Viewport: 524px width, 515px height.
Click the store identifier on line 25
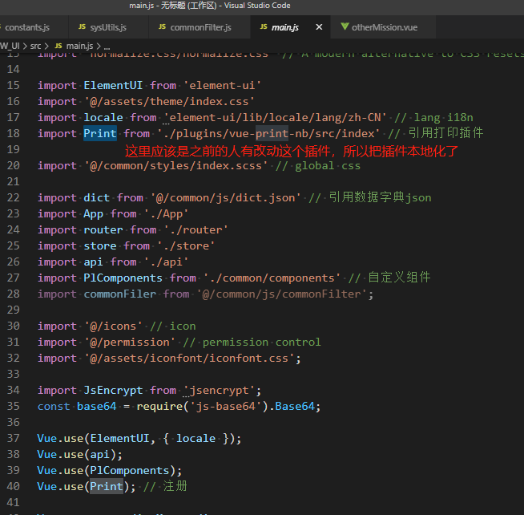click(x=100, y=246)
